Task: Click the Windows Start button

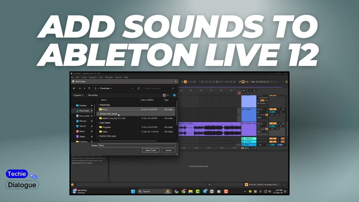Action: point(133,191)
